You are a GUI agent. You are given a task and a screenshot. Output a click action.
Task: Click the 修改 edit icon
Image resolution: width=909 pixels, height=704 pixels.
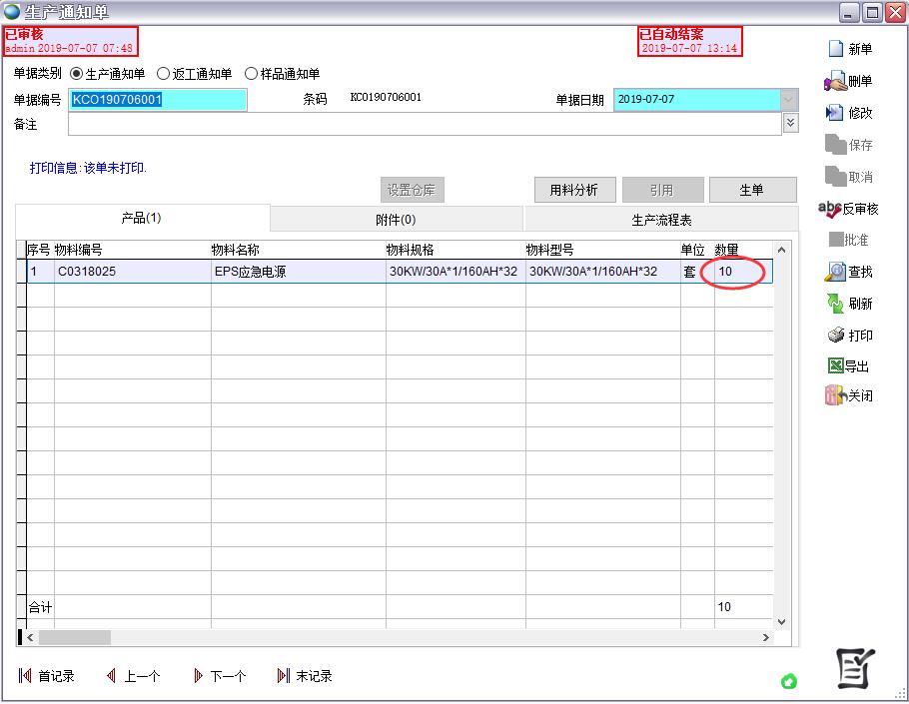(836, 113)
